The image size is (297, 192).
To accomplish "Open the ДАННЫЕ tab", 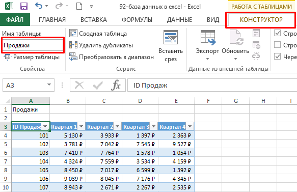I will tap(179, 20).
